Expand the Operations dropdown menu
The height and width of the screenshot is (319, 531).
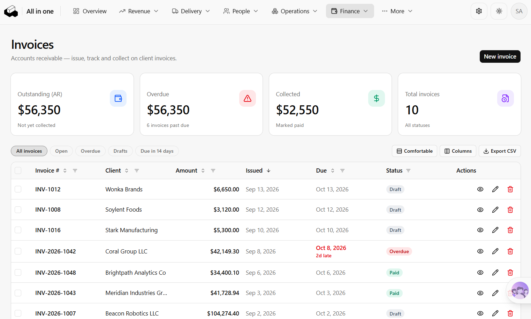coord(295,11)
